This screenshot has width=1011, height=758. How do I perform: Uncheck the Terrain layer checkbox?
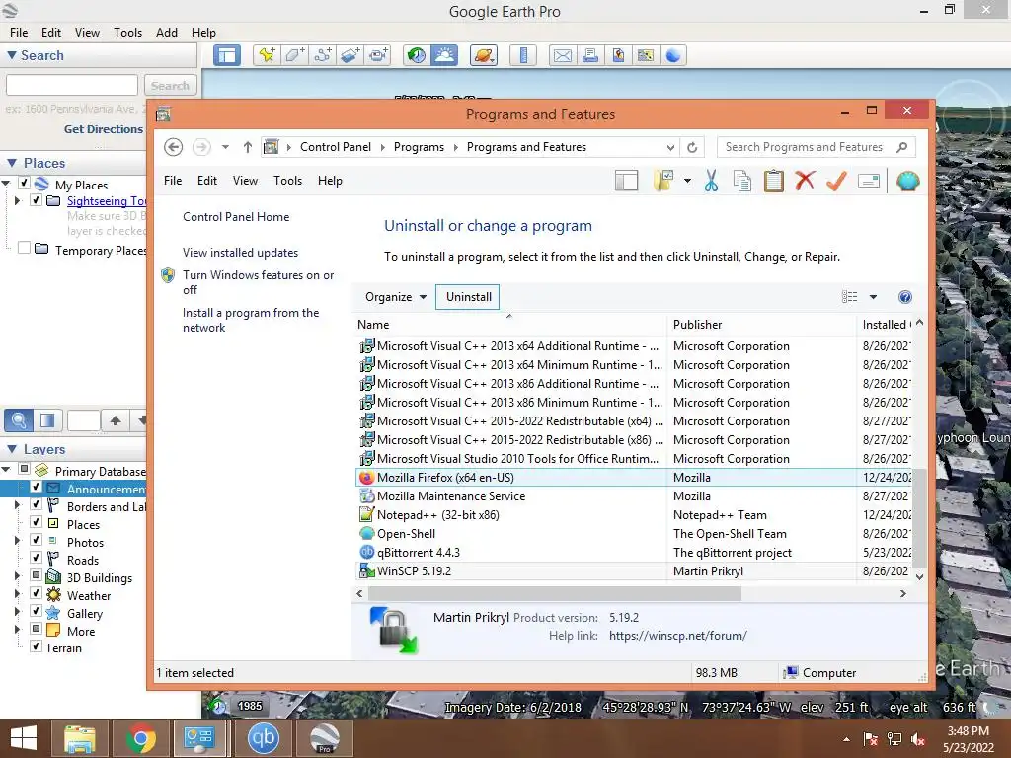(37, 646)
